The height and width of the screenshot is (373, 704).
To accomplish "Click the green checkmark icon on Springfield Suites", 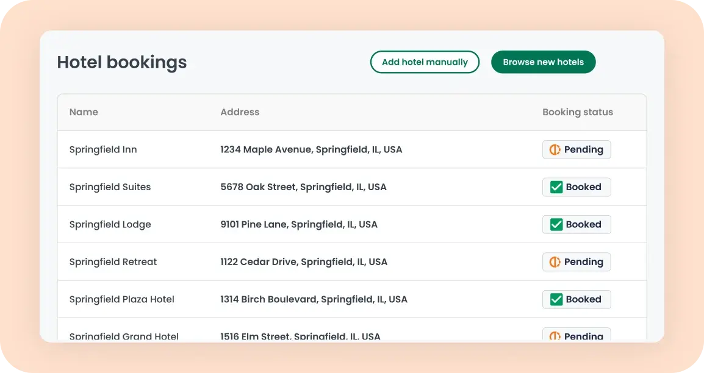I will pos(556,187).
